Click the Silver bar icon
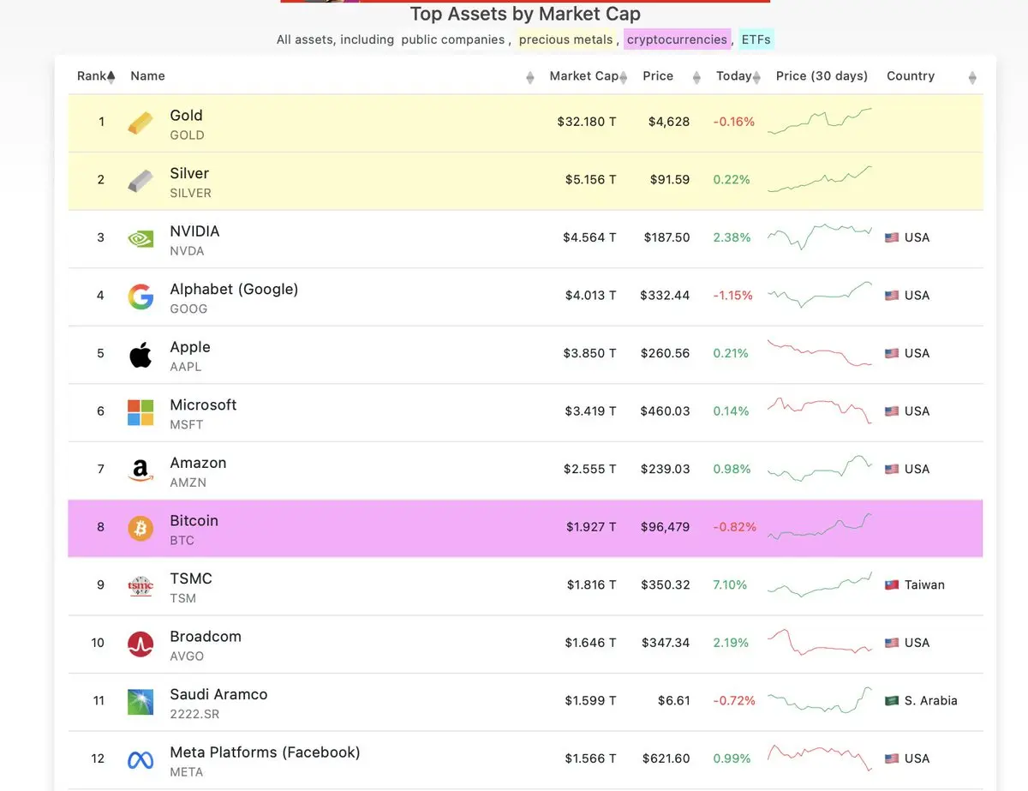This screenshot has width=1028, height=791. point(140,181)
